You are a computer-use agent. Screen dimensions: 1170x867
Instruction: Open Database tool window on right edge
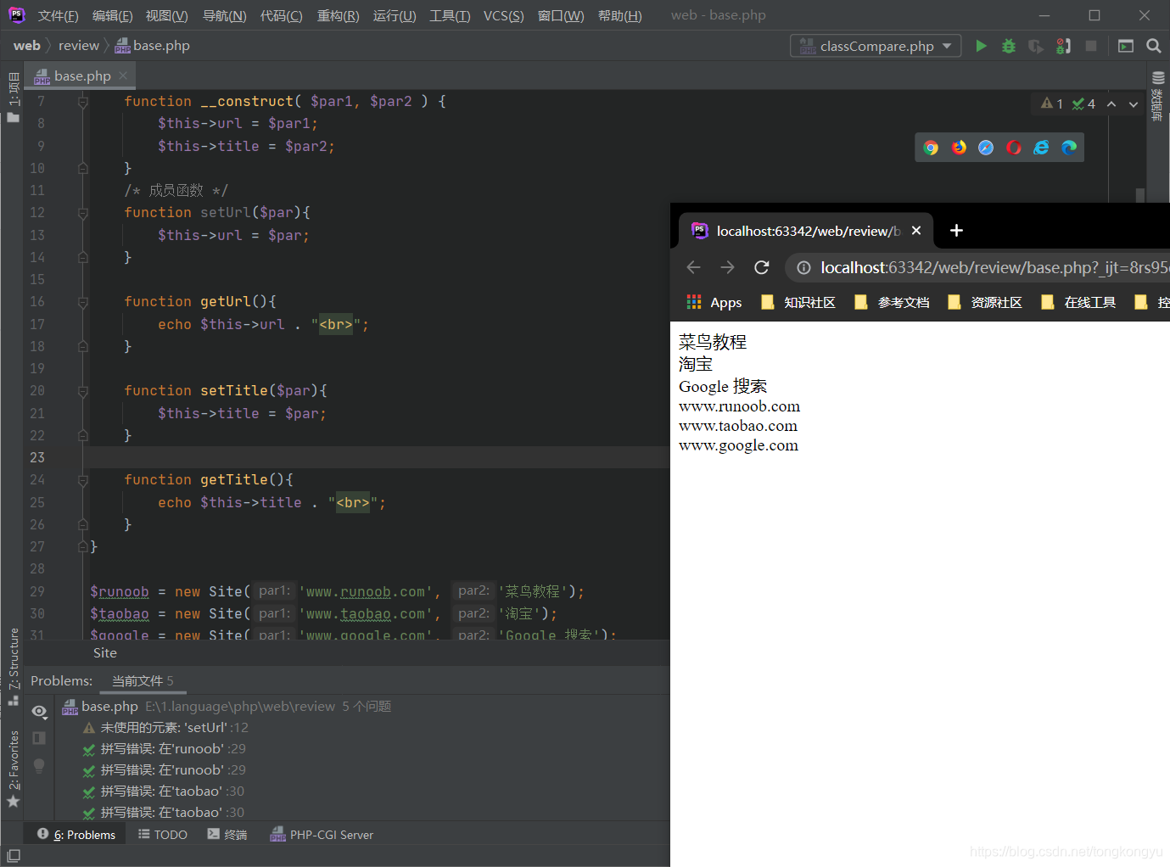pos(1157,97)
